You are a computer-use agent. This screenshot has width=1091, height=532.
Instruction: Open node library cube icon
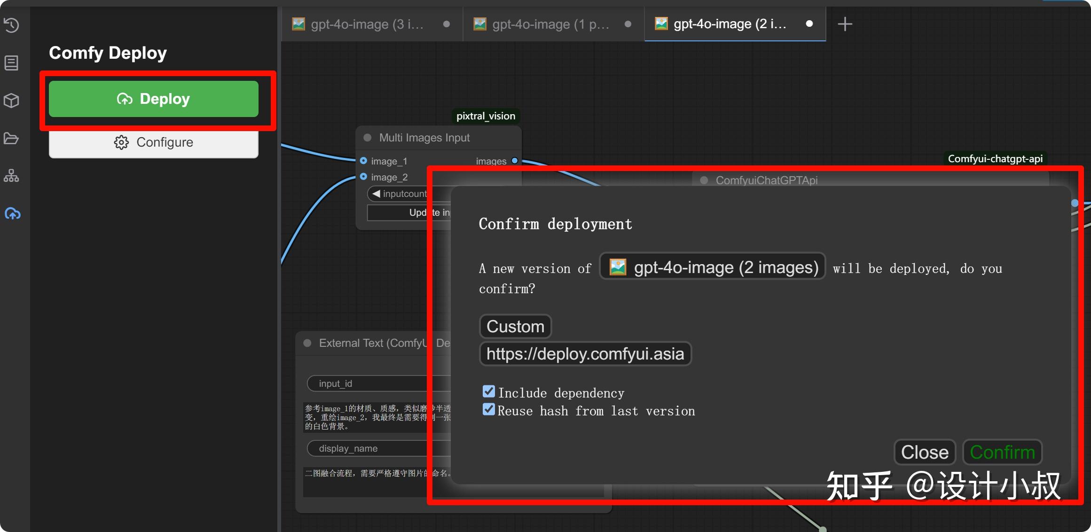click(x=11, y=101)
